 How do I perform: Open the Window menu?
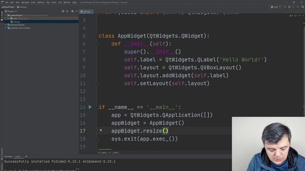click(x=67, y=2)
